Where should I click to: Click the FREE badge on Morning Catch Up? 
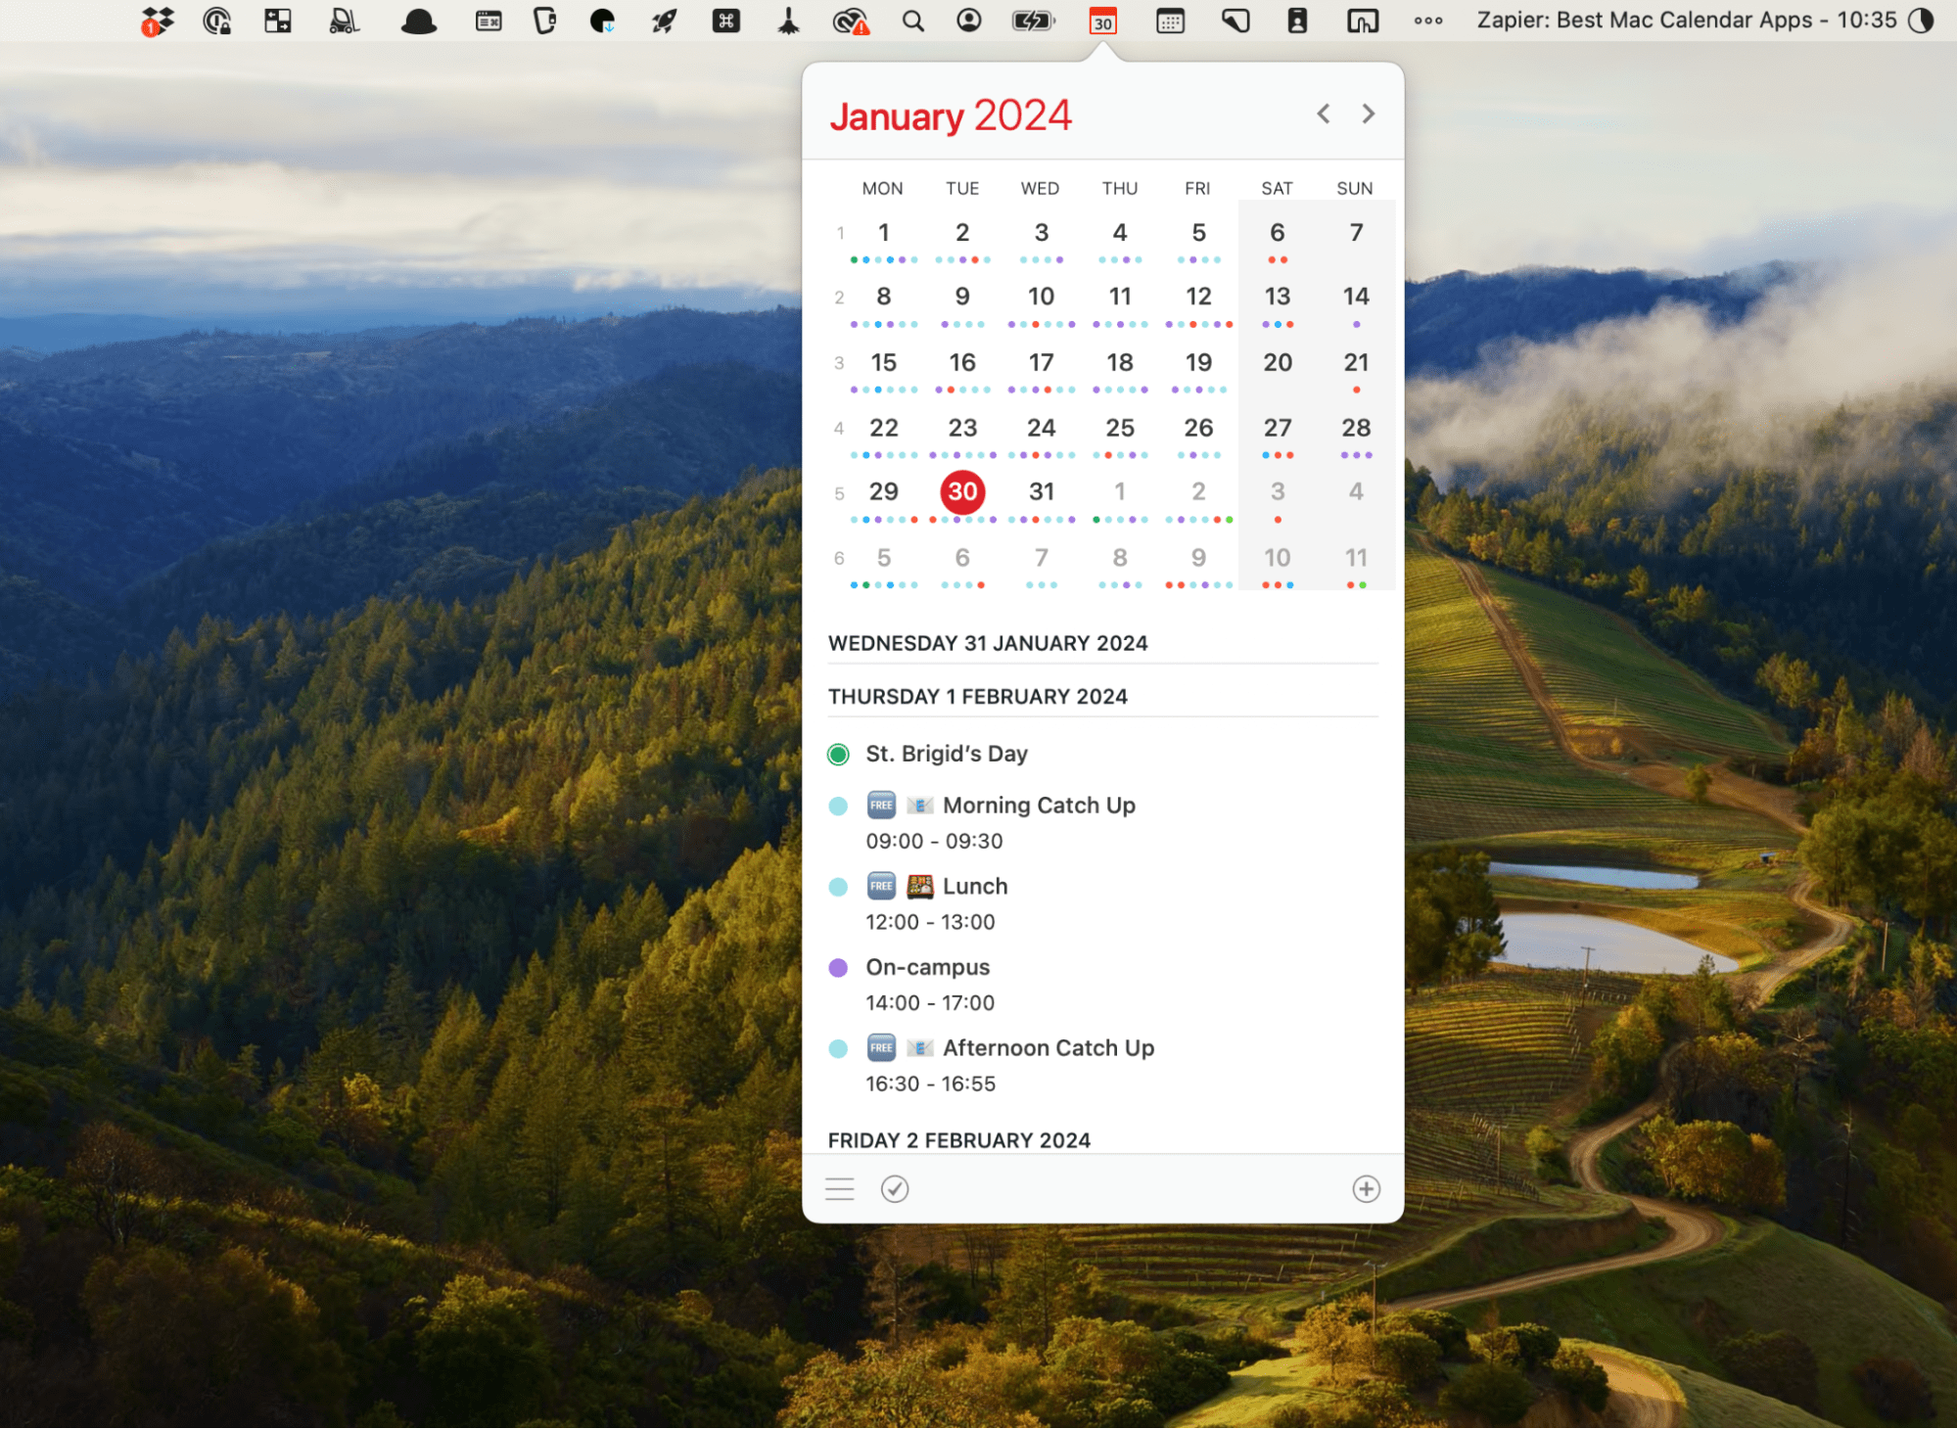tap(880, 806)
